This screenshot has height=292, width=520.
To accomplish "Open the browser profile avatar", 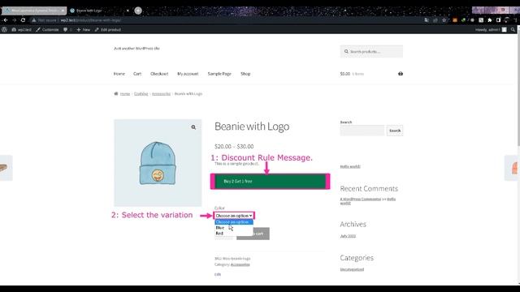I will 507,20.
